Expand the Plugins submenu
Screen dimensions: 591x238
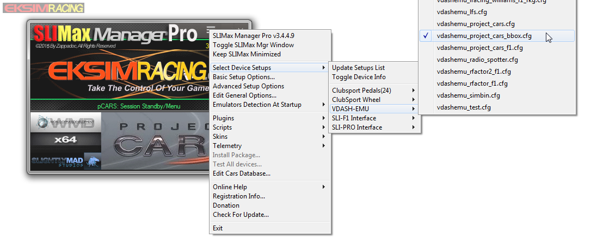[270, 118]
